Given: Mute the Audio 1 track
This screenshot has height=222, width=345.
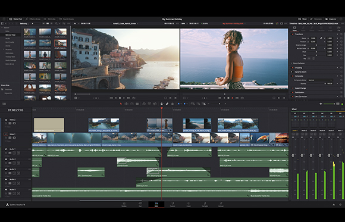Looking at the screenshot, I should tap(18, 152).
